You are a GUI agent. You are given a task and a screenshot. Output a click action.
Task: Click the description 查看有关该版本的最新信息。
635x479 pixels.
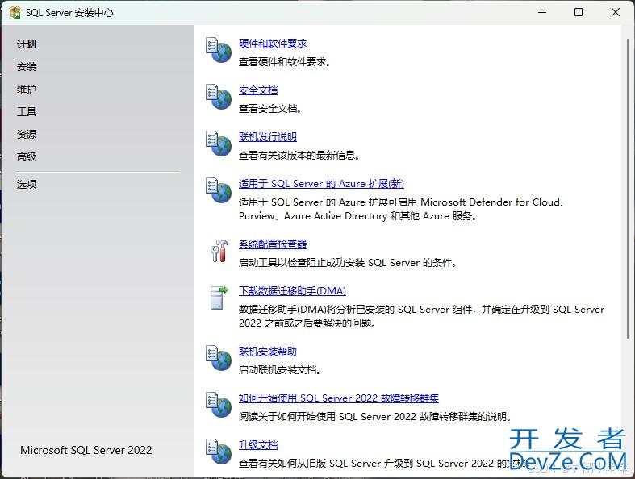coord(299,155)
